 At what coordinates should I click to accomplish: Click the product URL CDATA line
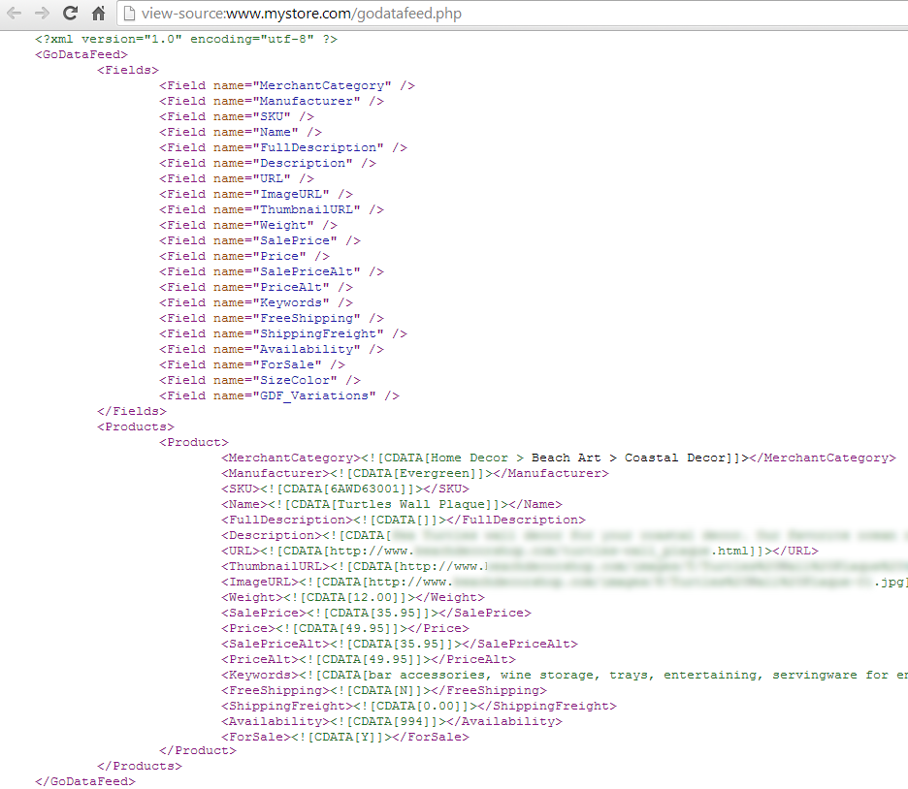519,551
